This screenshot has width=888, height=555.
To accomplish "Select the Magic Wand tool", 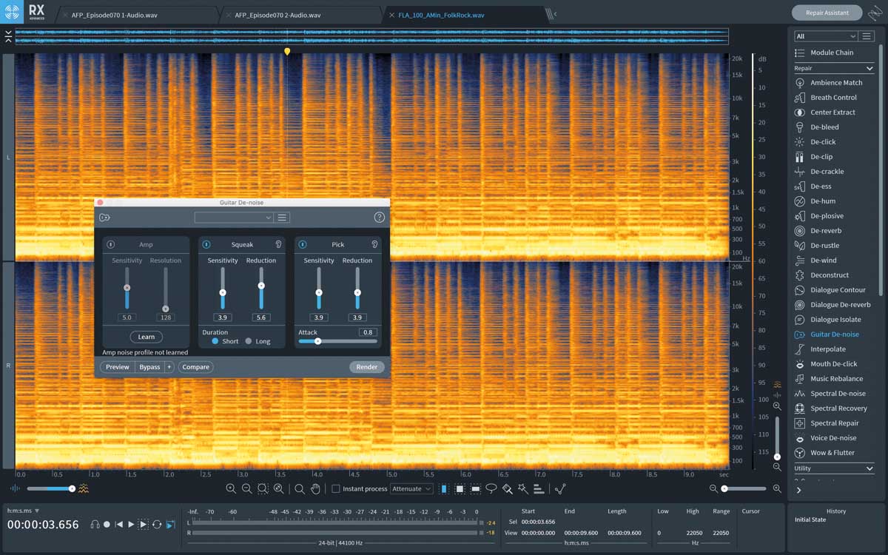I will click(x=523, y=488).
